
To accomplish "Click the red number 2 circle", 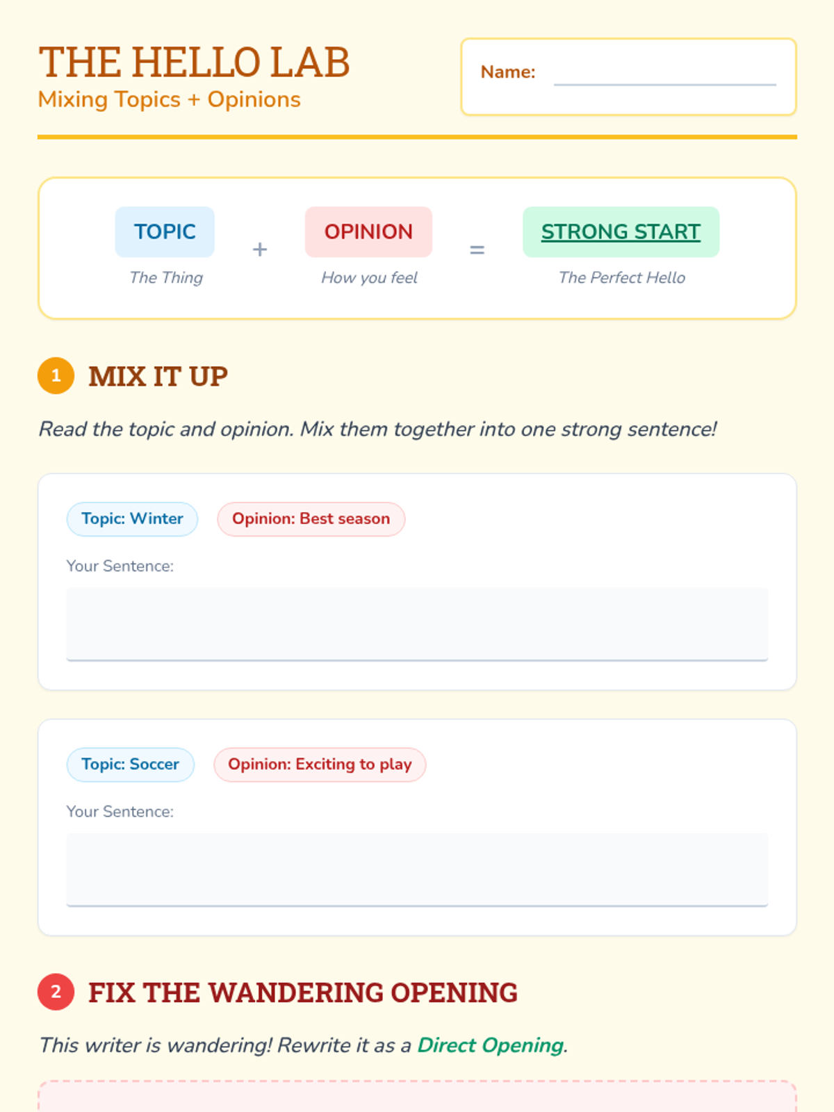I will coord(56,992).
